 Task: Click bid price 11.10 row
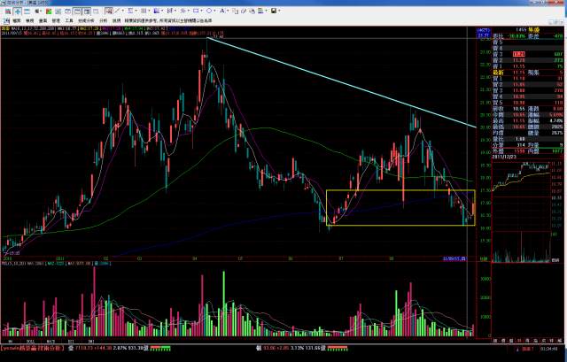point(528,79)
